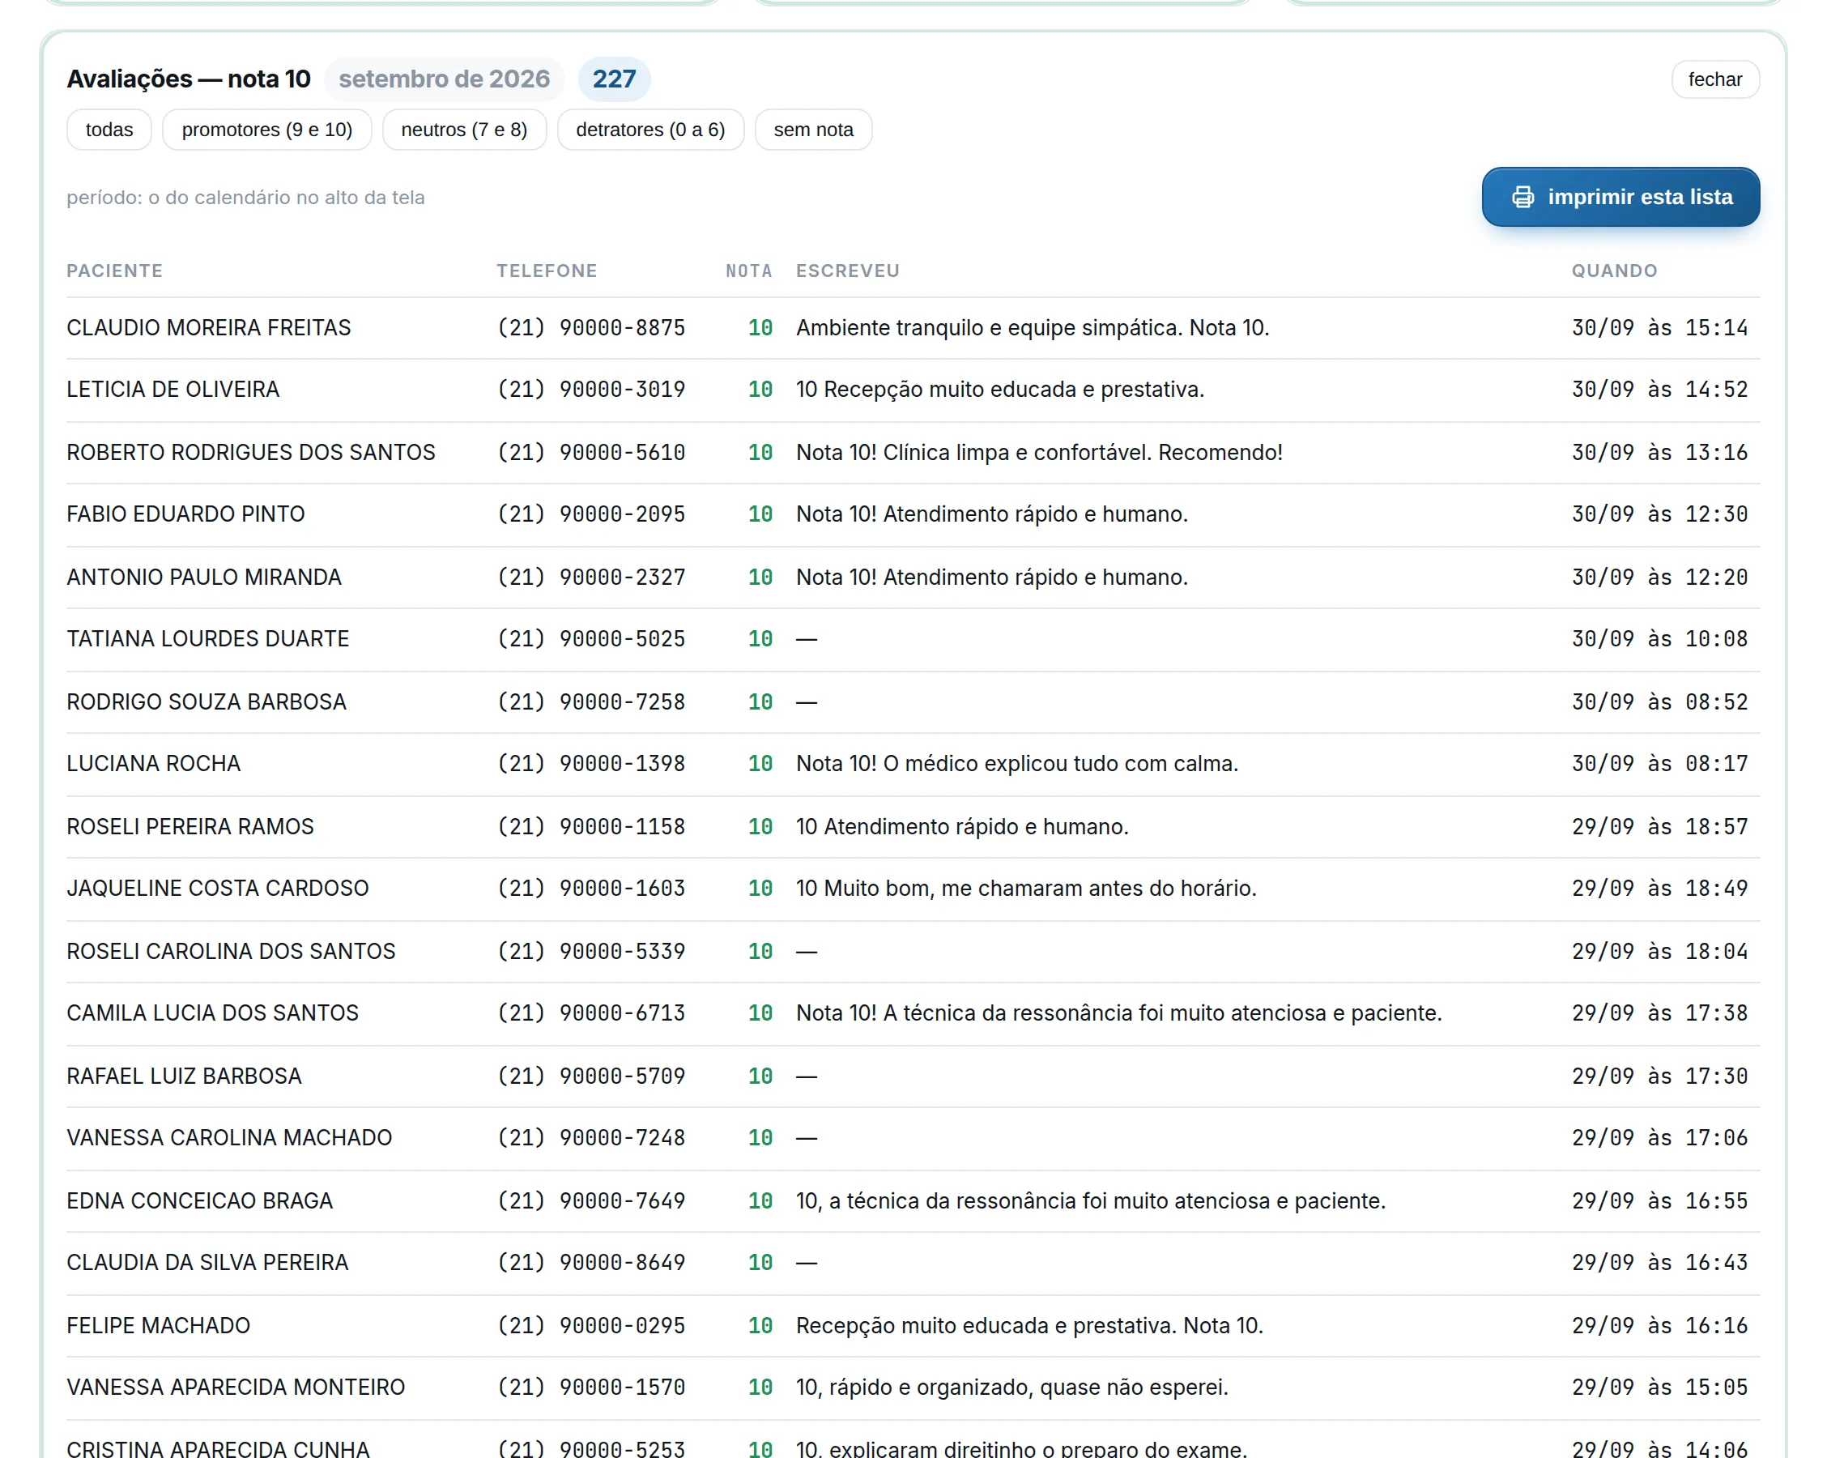This screenshot has height=1458, width=1827.
Task: Click the TELEFONE column header
Action: pyautogui.click(x=547, y=271)
